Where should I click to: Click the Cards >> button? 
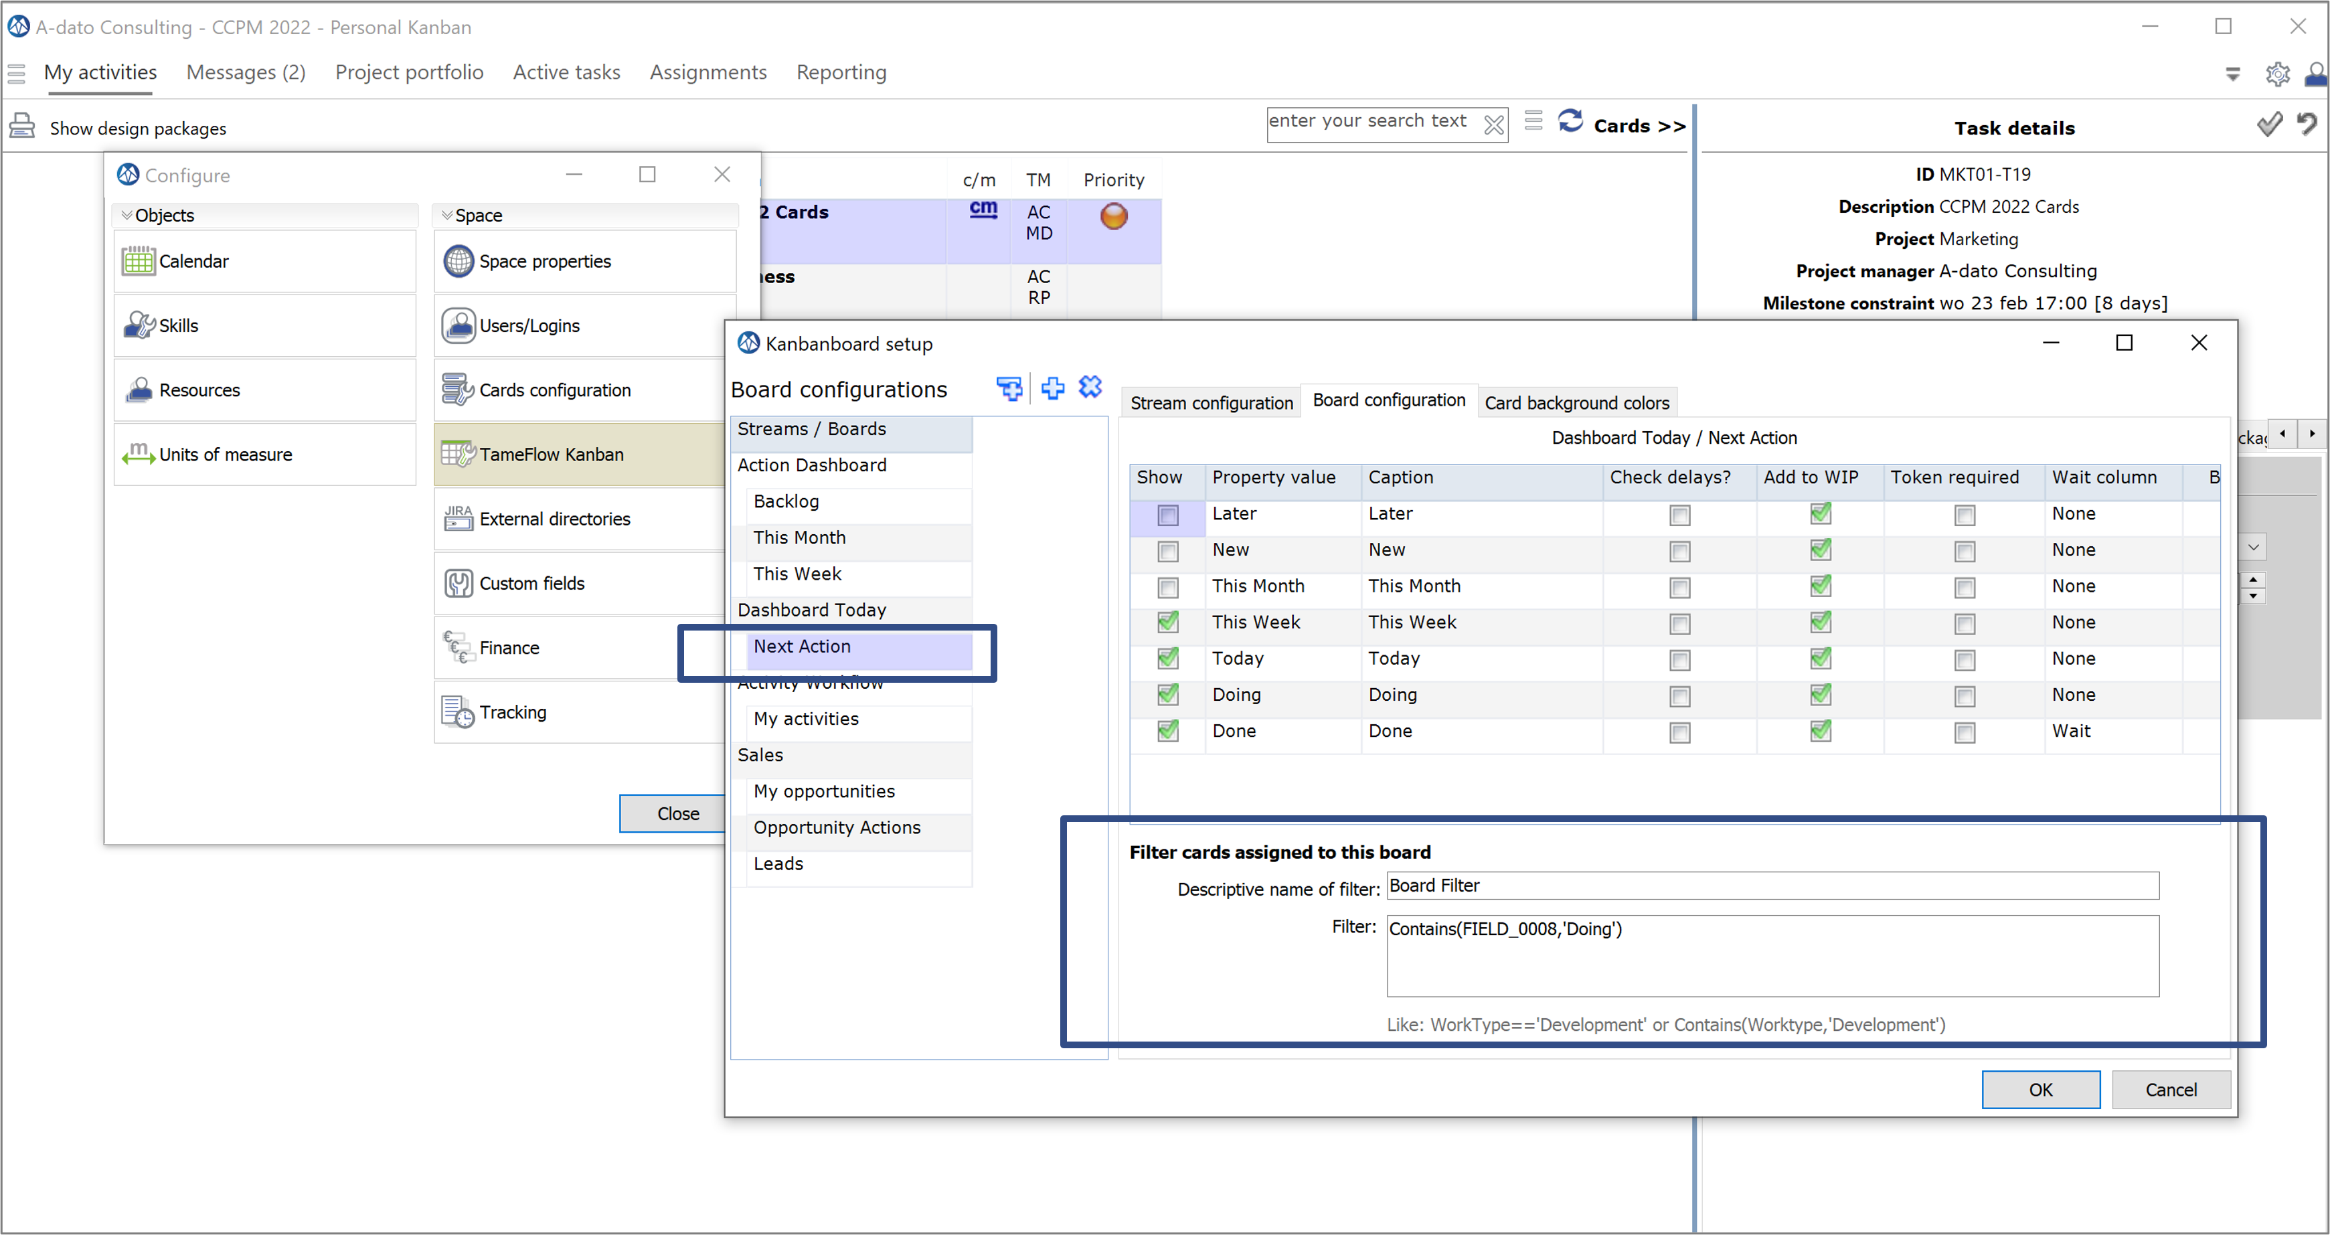click(1640, 126)
